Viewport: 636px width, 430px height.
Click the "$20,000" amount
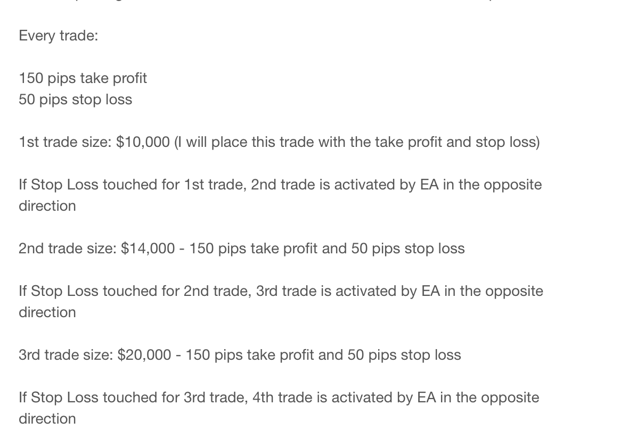(x=144, y=355)
